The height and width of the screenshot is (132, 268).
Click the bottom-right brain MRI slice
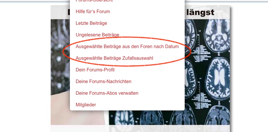(x=217, y=115)
